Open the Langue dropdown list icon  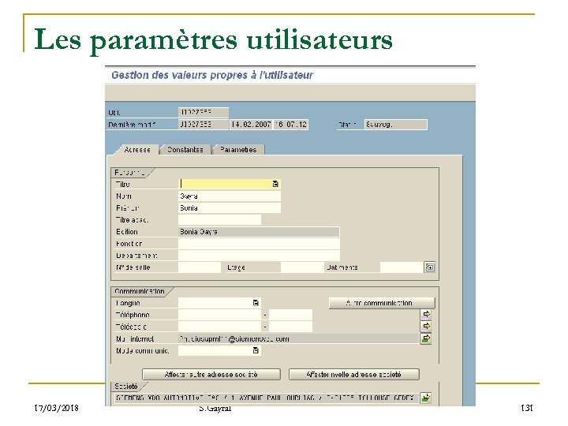(x=256, y=303)
